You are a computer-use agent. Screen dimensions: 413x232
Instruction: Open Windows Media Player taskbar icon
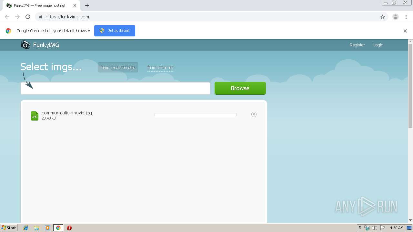coord(47,228)
